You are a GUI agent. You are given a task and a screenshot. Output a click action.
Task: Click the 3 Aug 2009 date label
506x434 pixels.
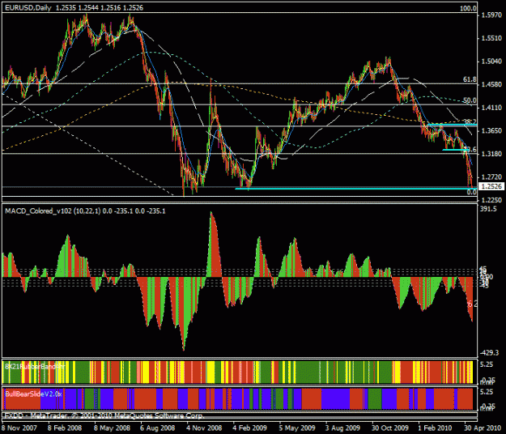[x=342, y=428]
